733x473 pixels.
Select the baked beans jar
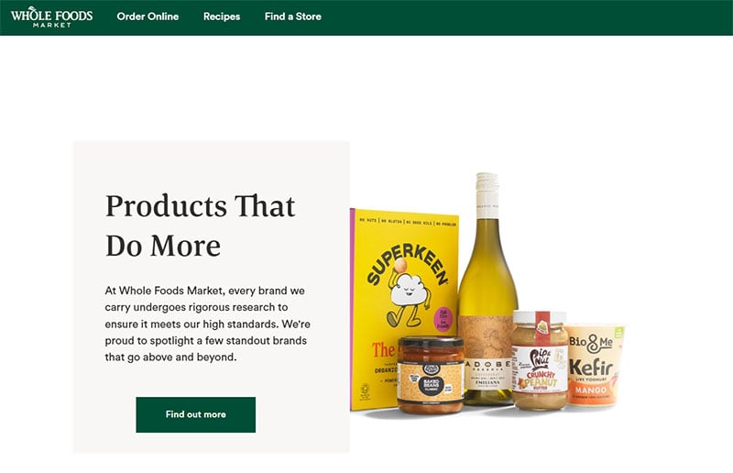(431, 375)
